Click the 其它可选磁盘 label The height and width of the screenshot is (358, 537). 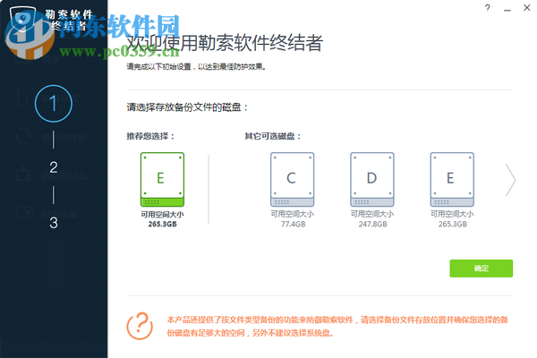point(272,136)
